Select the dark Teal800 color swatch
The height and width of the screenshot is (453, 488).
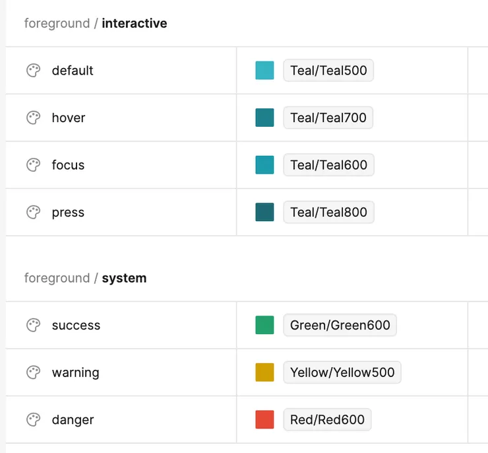click(264, 213)
